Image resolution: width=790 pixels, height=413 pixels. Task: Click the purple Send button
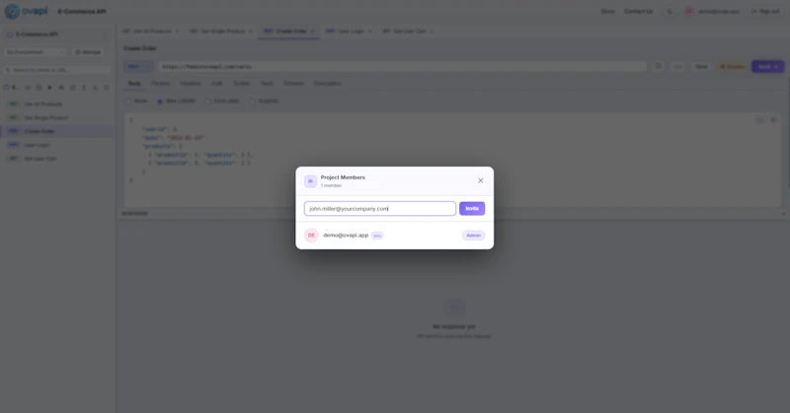click(767, 66)
